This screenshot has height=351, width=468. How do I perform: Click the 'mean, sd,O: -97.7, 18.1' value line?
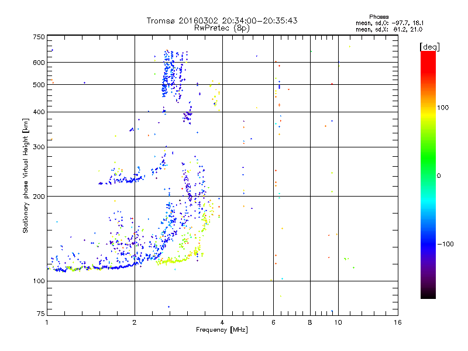(390, 23)
